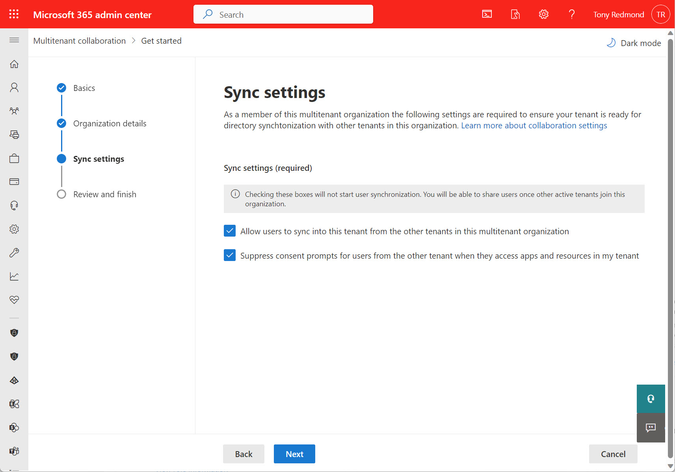The height and width of the screenshot is (472, 675).
Task: Collapse the navigation menu with hamburger button
Action: (14, 40)
